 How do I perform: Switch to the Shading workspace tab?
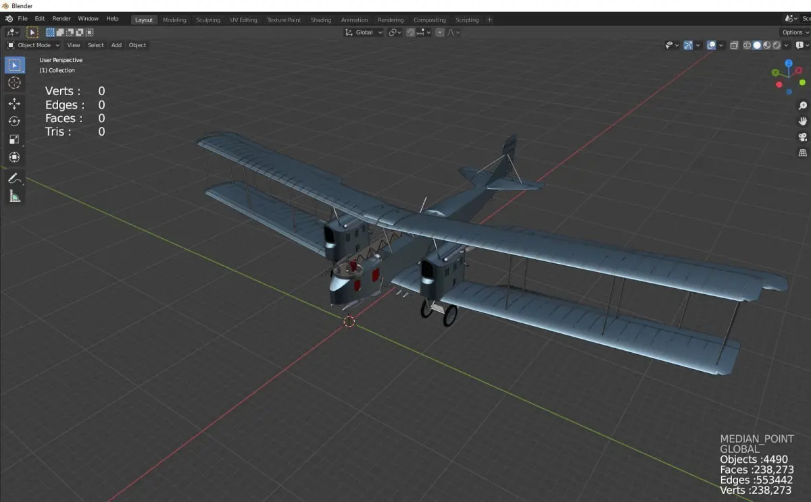(321, 20)
